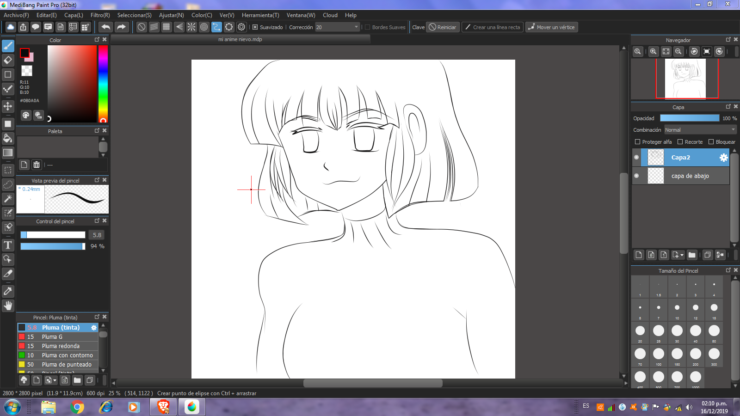Click the Navigator canvas thumbnail
The image size is (740, 416).
tap(685, 78)
